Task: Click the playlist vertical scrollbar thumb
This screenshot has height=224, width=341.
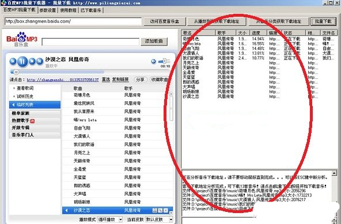Action: pyautogui.click(x=171, y=108)
